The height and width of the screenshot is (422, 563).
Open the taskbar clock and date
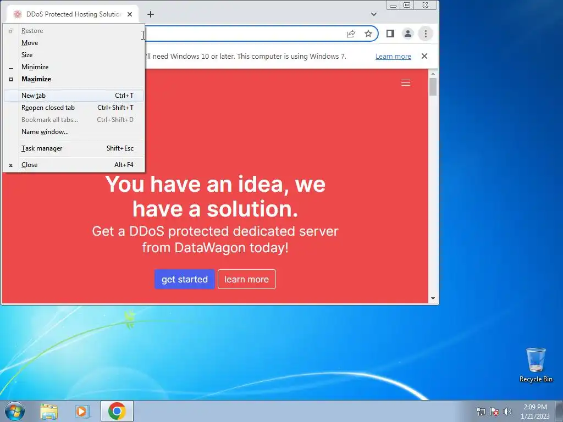[535, 411]
